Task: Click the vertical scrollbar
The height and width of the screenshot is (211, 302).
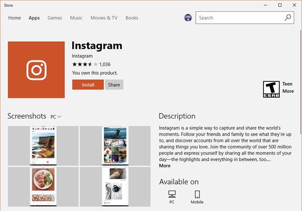Action: [x=301, y=83]
